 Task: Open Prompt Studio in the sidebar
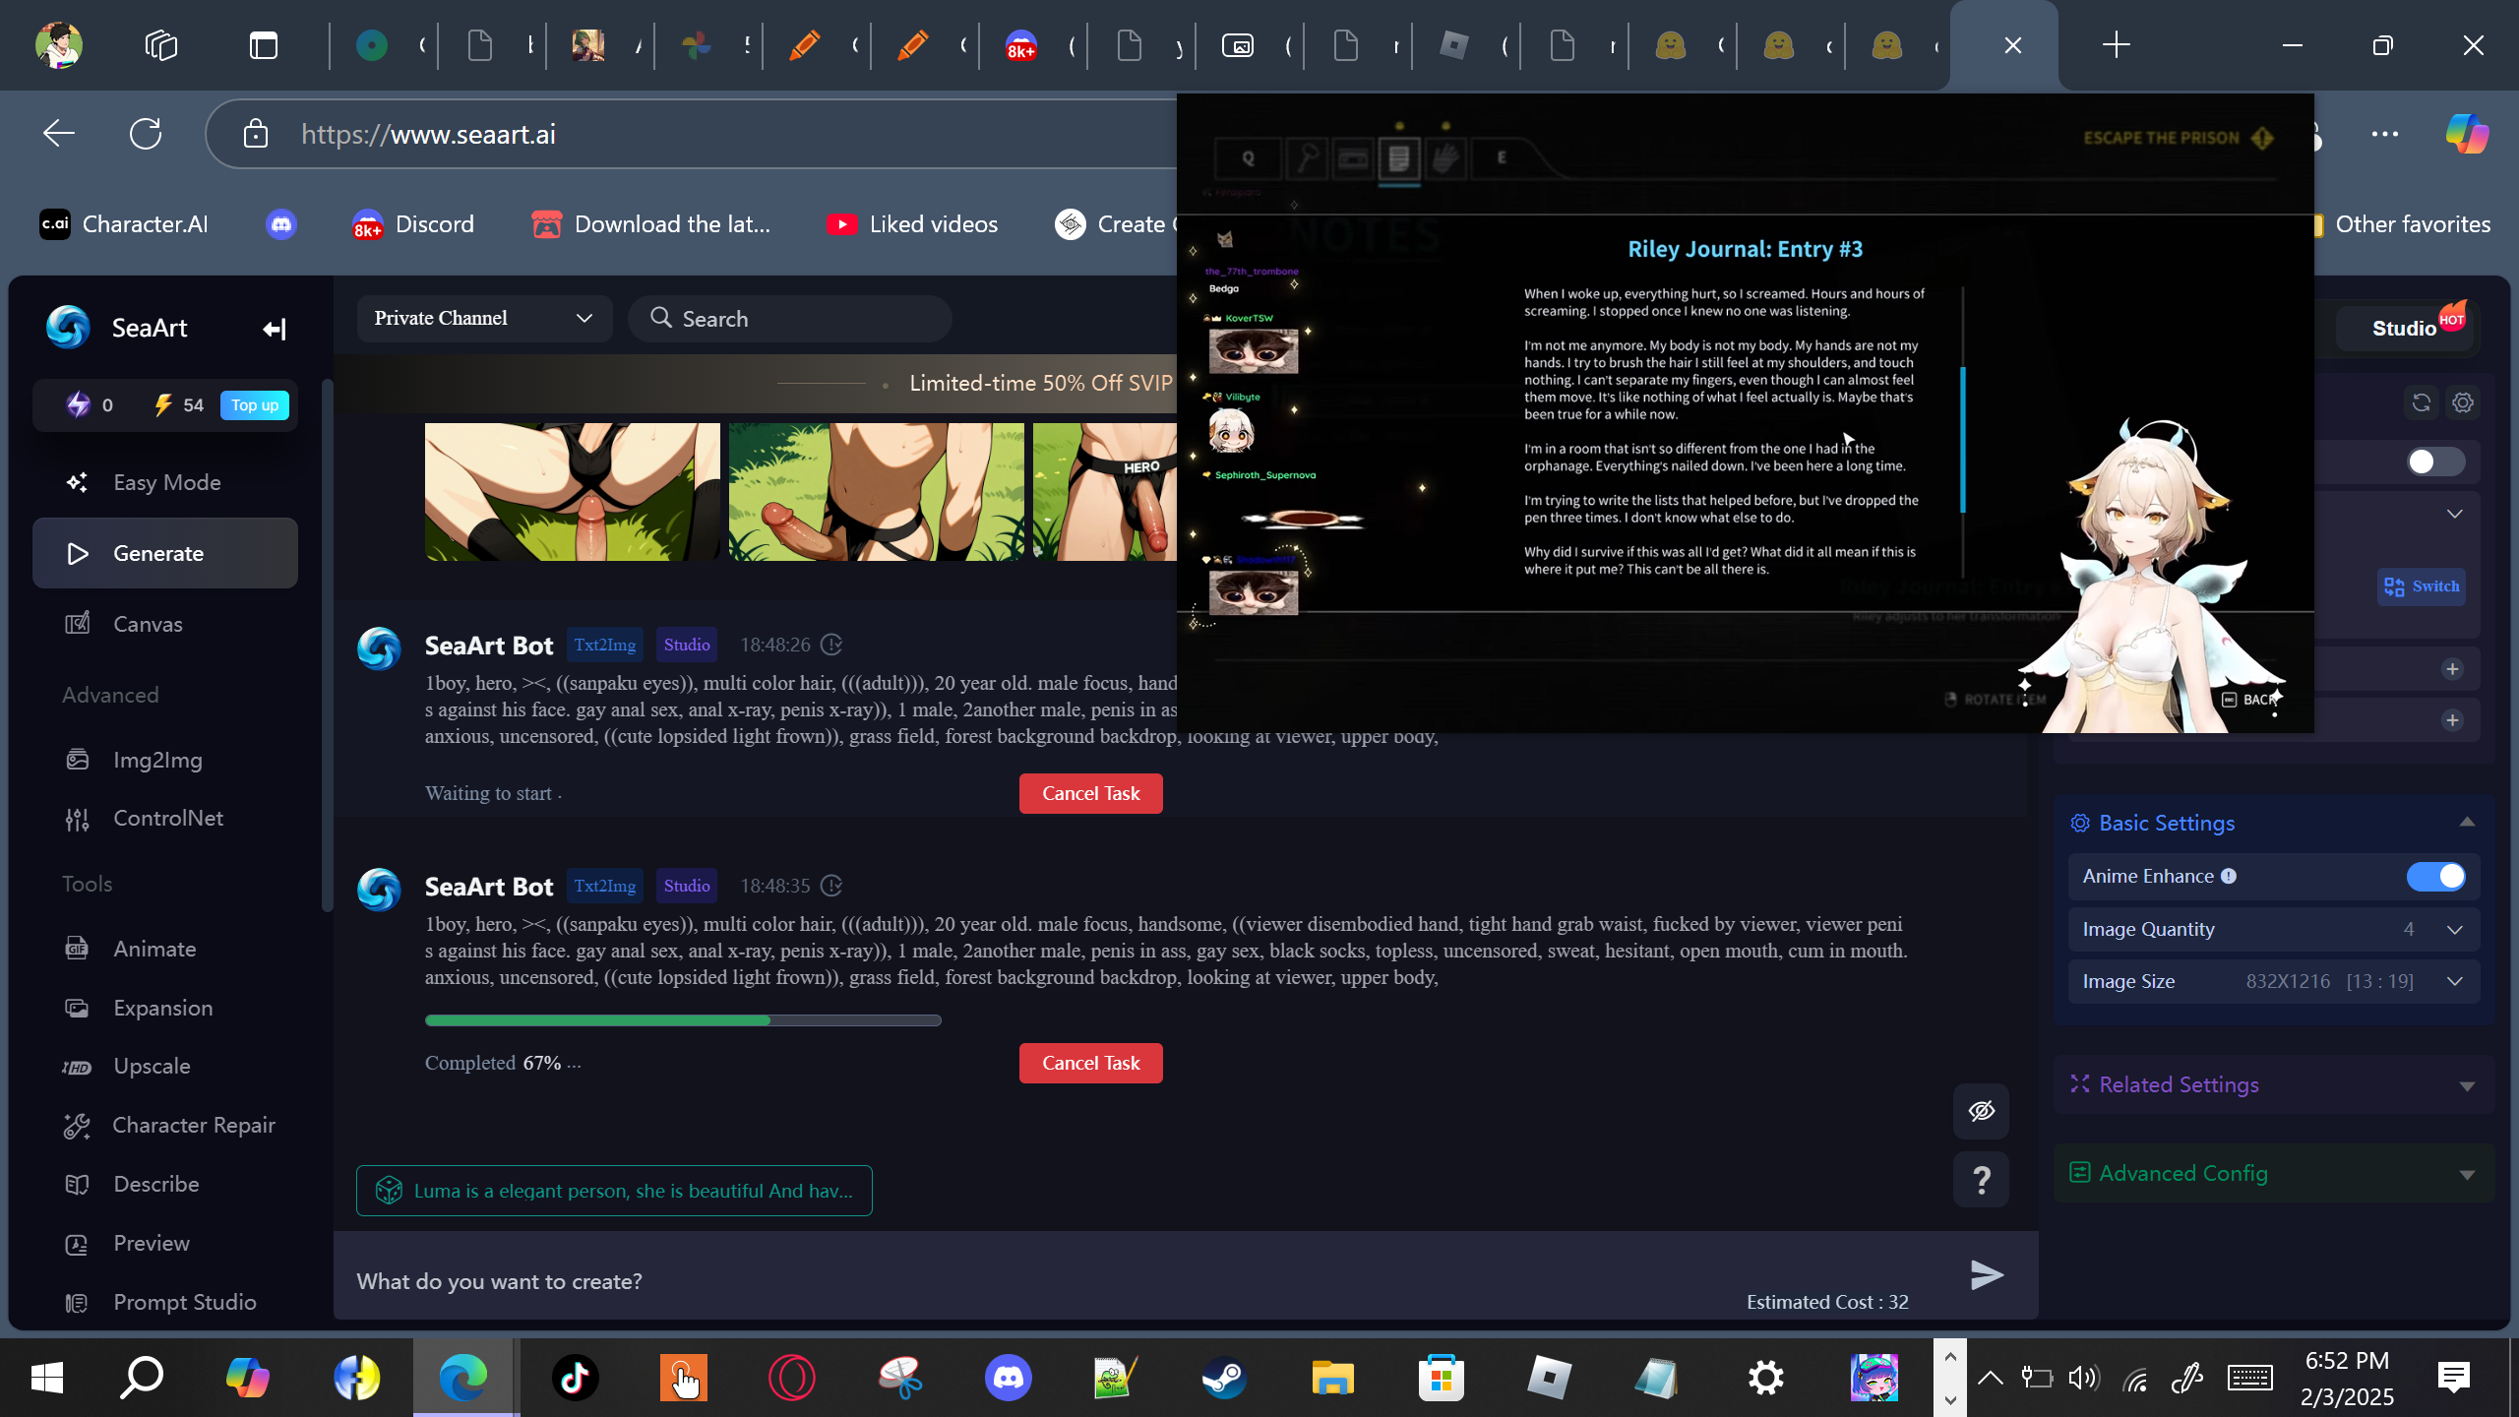[165, 1302]
